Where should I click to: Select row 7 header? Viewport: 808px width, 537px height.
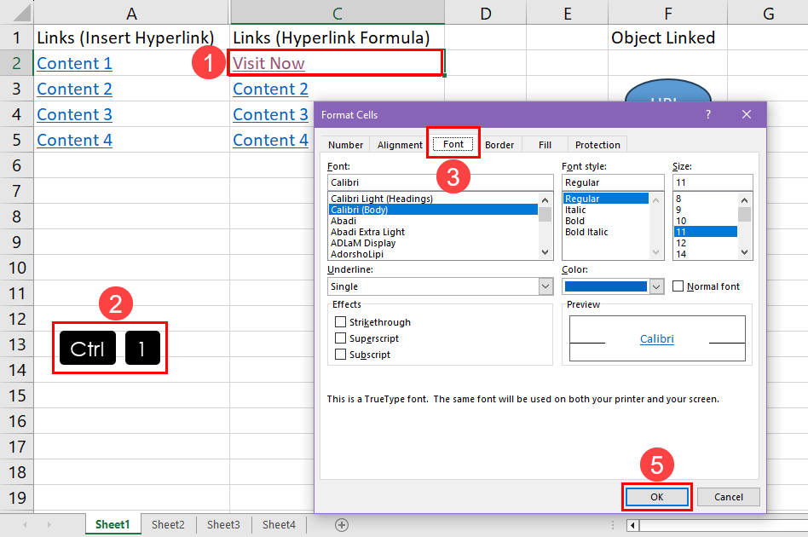point(16,191)
